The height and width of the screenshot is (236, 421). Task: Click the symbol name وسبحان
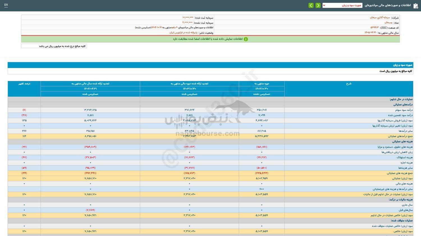point(388,22)
